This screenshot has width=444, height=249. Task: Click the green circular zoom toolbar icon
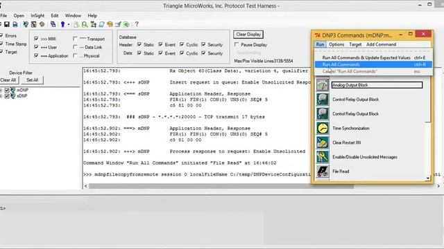[126, 25]
